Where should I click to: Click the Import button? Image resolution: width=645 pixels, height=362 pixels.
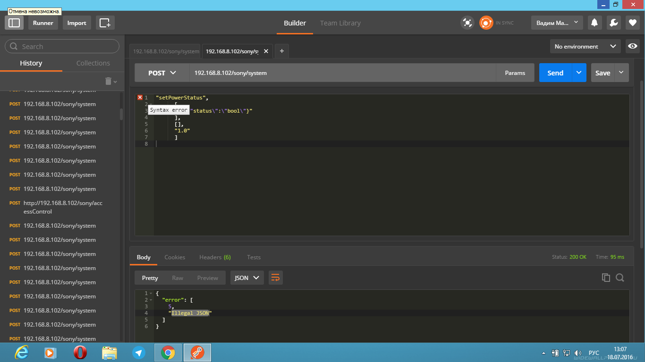76,23
